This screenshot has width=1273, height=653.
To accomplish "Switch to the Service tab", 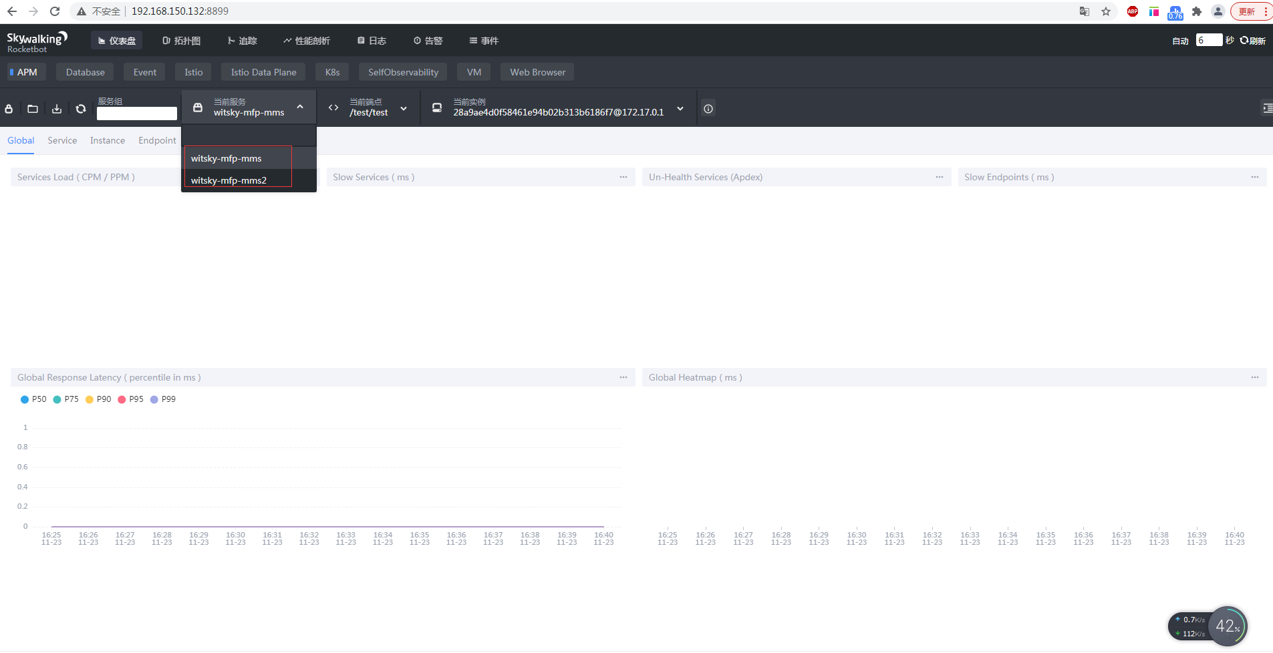I will point(62,140).
